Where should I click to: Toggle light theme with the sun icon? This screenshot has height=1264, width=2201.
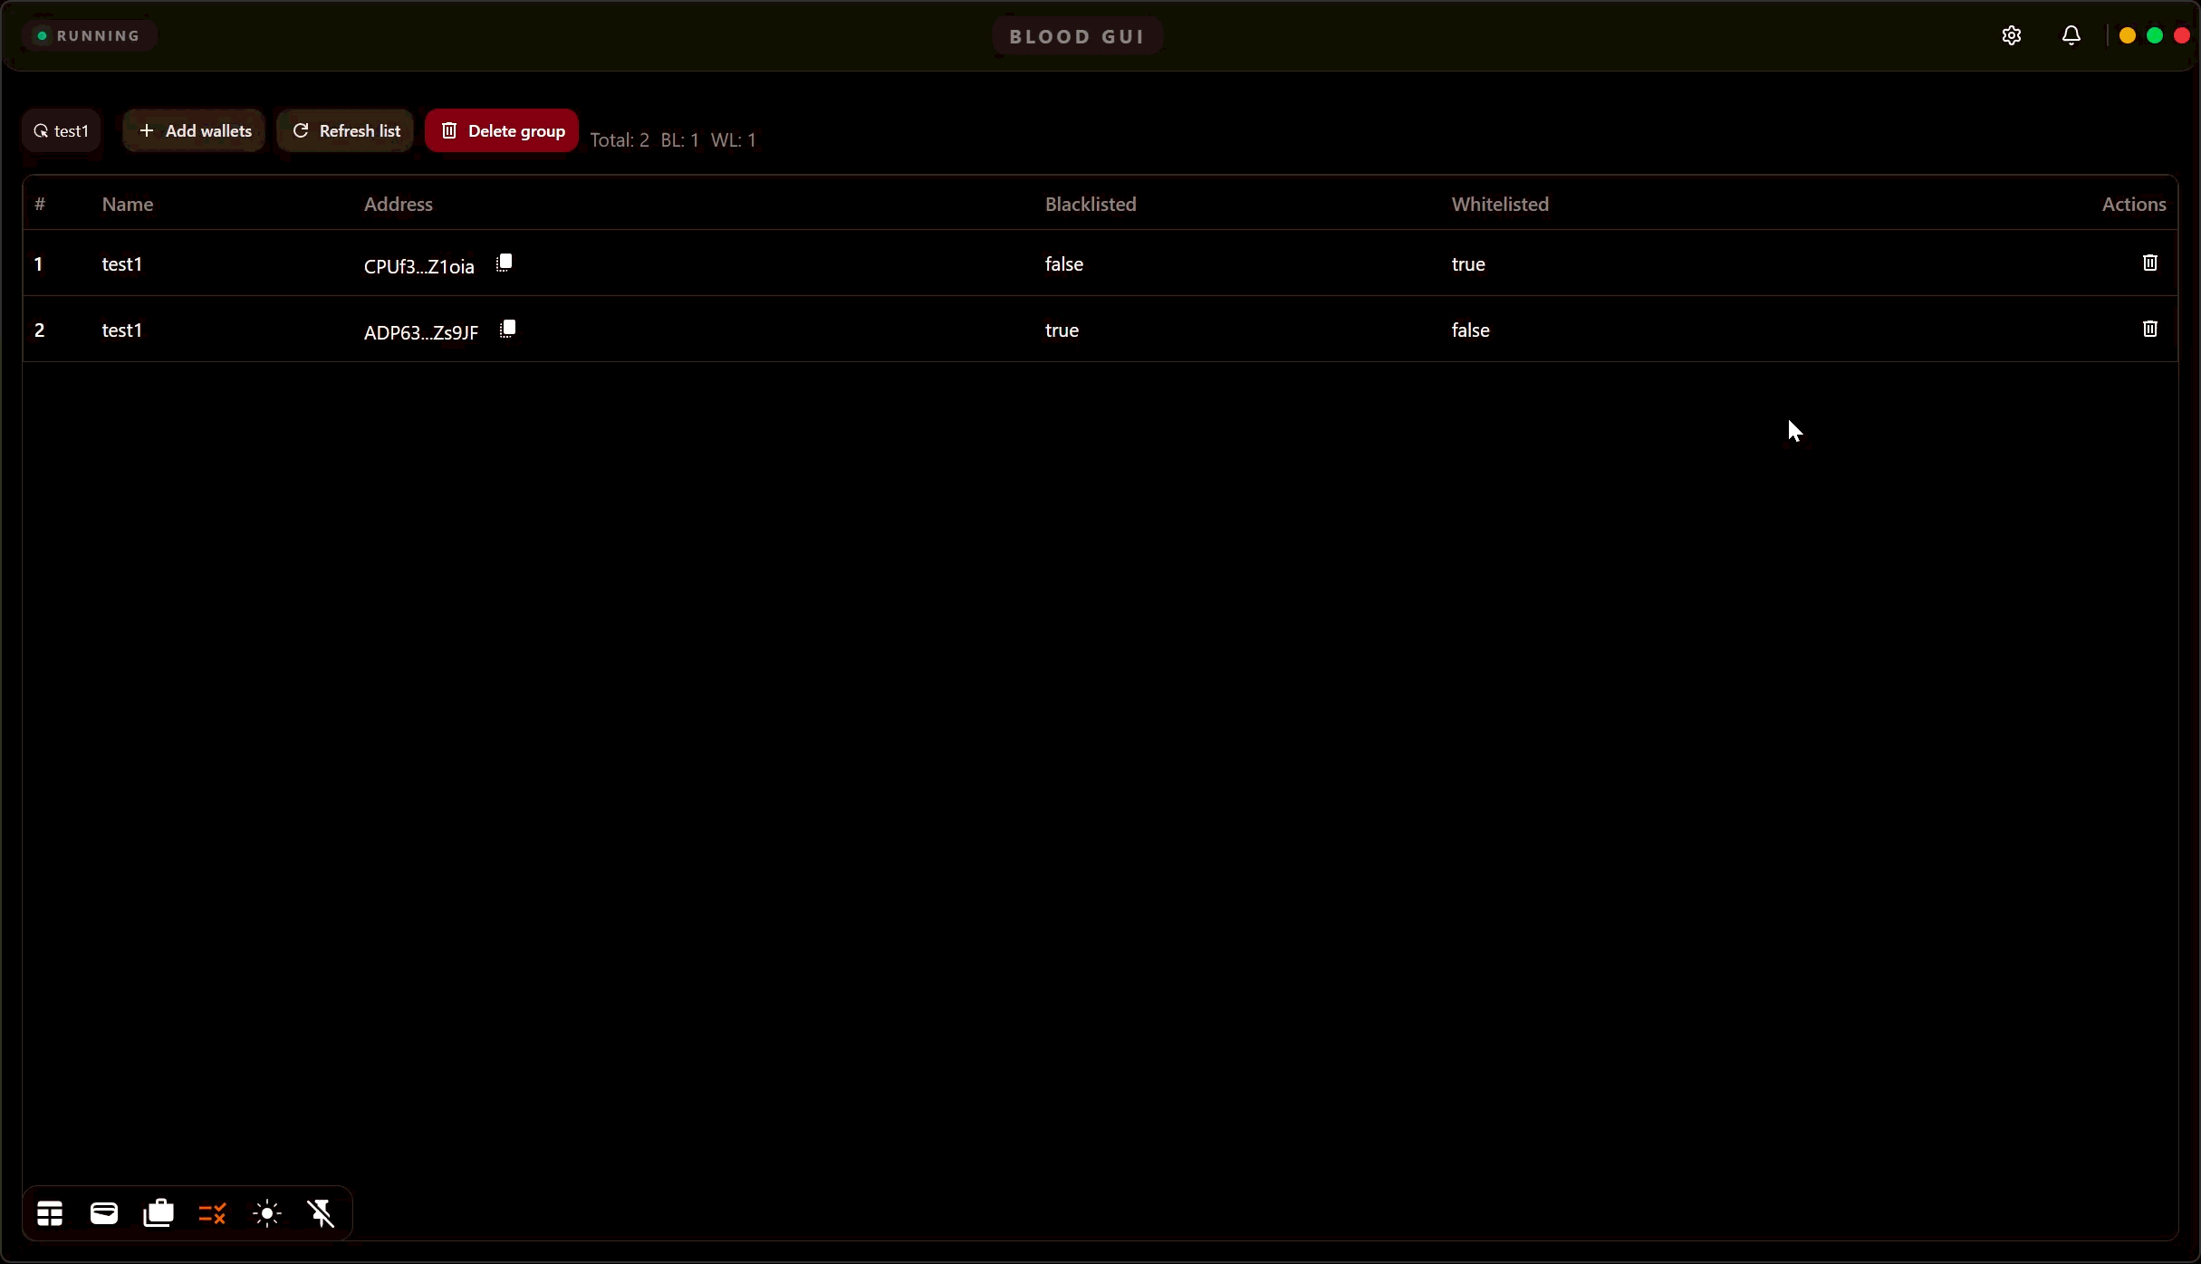click(x=267, y=1213)
